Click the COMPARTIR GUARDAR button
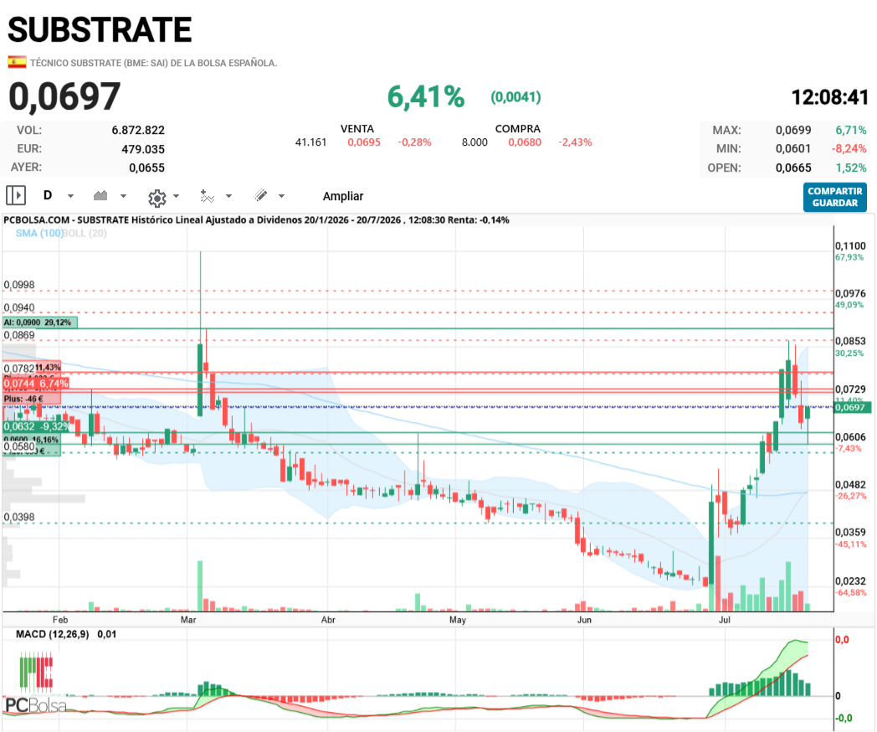This screenshot has height=732, width=877. point(835,197)
